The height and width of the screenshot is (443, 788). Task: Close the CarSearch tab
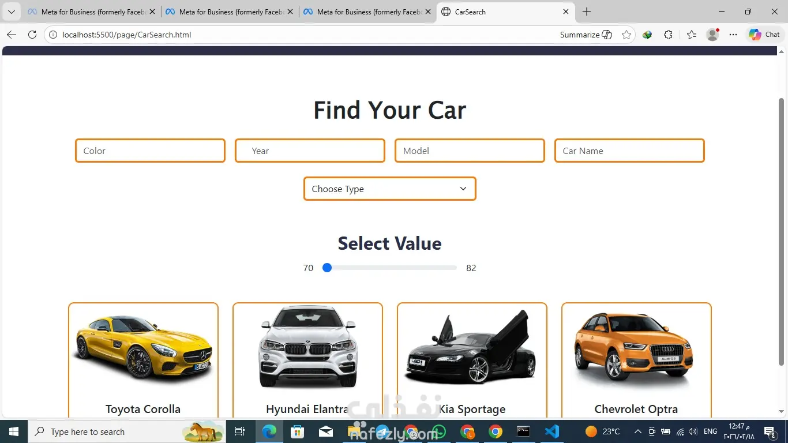pos(566,12)
